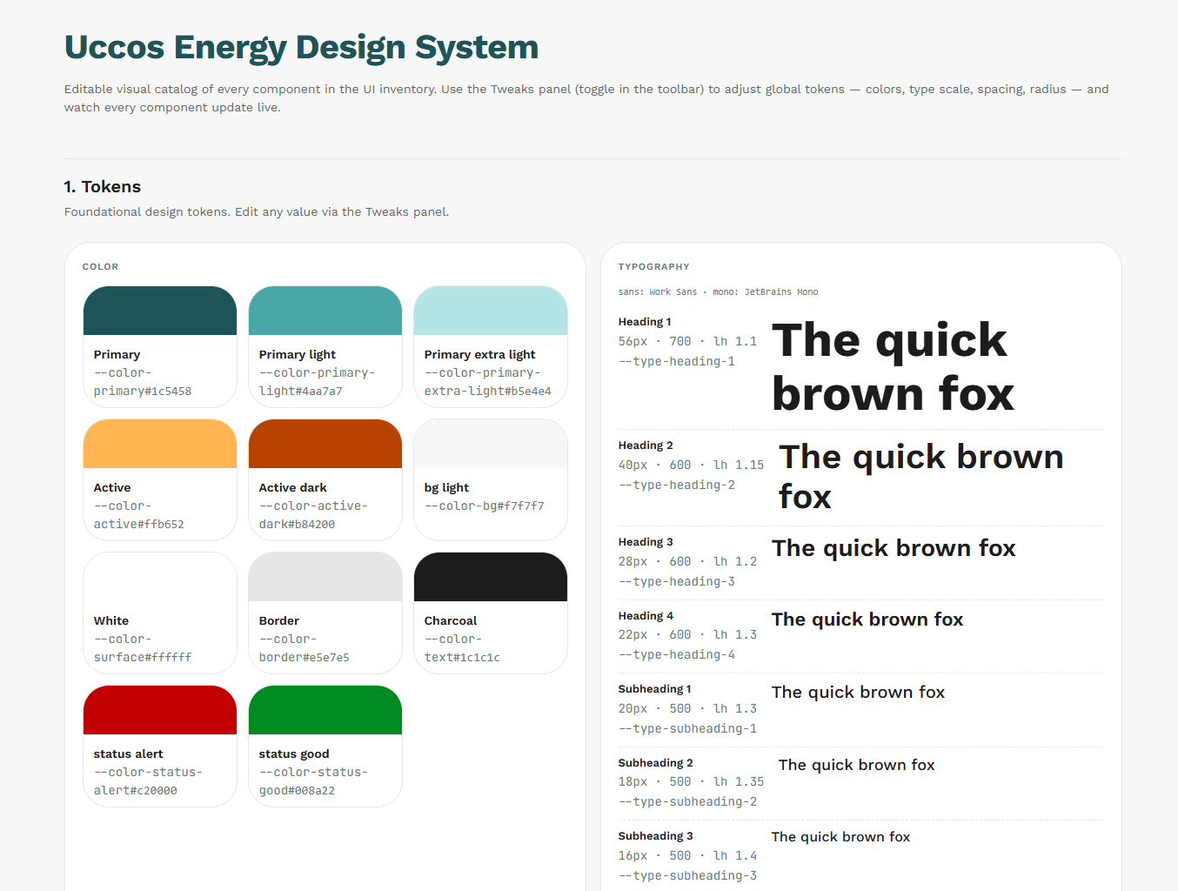Screen dimensions: 1178x891
Task: Click the '--type-heading-4' token name
Action: (x=677, y=655)
